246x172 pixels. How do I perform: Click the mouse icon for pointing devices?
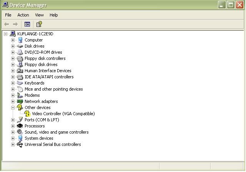(x=20, y=89)
